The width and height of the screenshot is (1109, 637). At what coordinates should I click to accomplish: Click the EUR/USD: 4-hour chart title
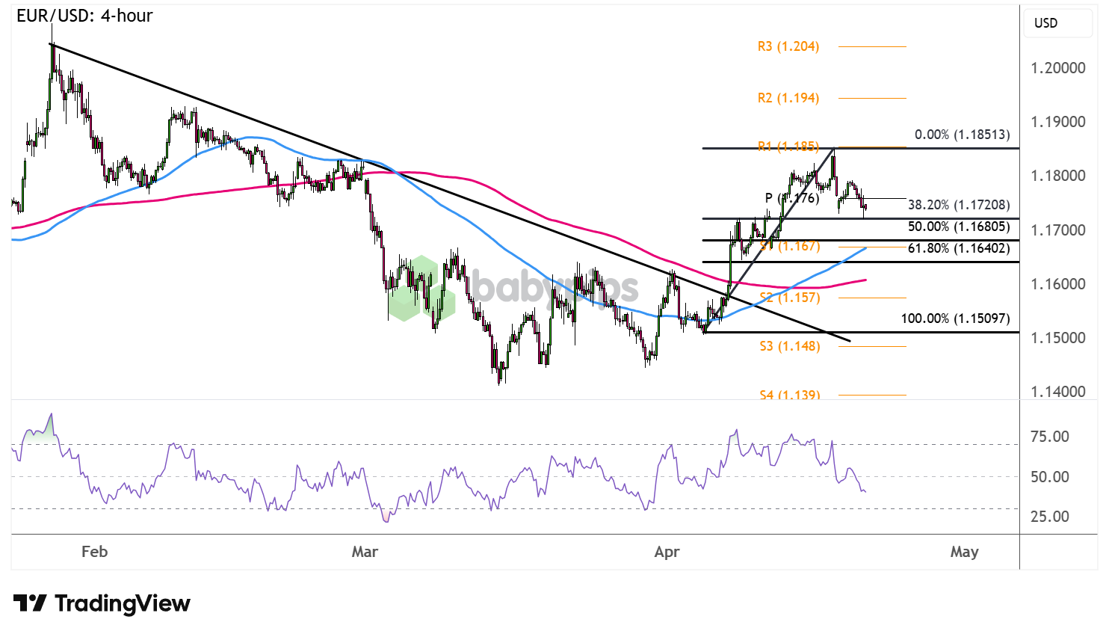[x=84, y=16]
